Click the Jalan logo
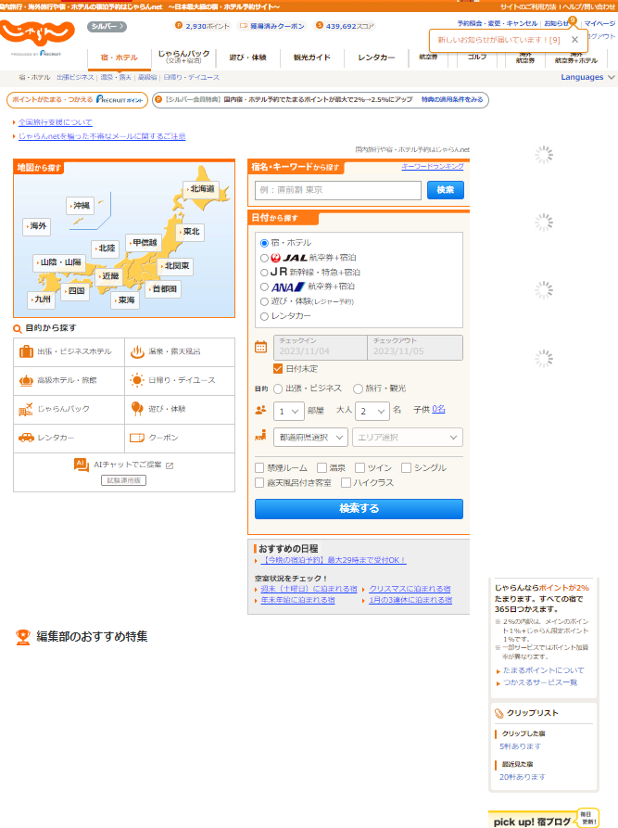The image size is (618, 828). [x=37, y=34]
